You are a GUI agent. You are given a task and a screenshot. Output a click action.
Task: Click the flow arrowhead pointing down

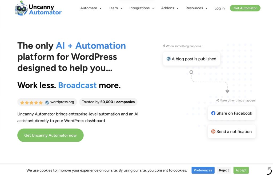[x=227, y=91]
